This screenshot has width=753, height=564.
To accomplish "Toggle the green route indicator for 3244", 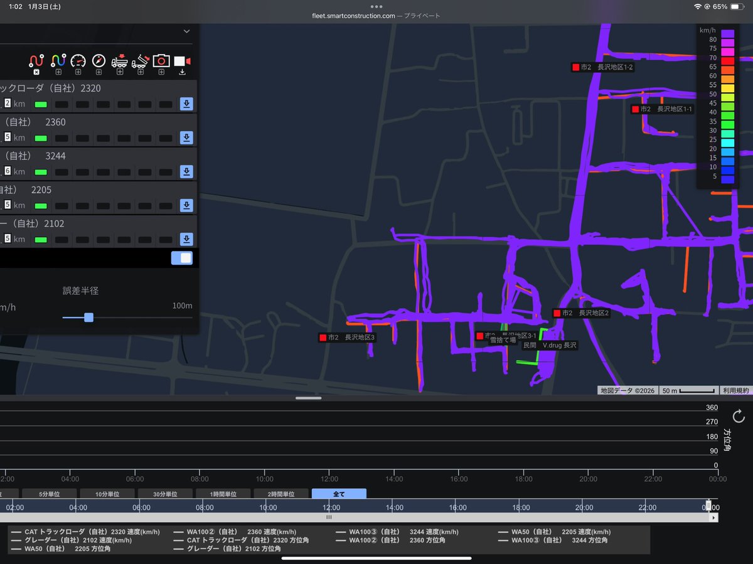I will 41,172.
